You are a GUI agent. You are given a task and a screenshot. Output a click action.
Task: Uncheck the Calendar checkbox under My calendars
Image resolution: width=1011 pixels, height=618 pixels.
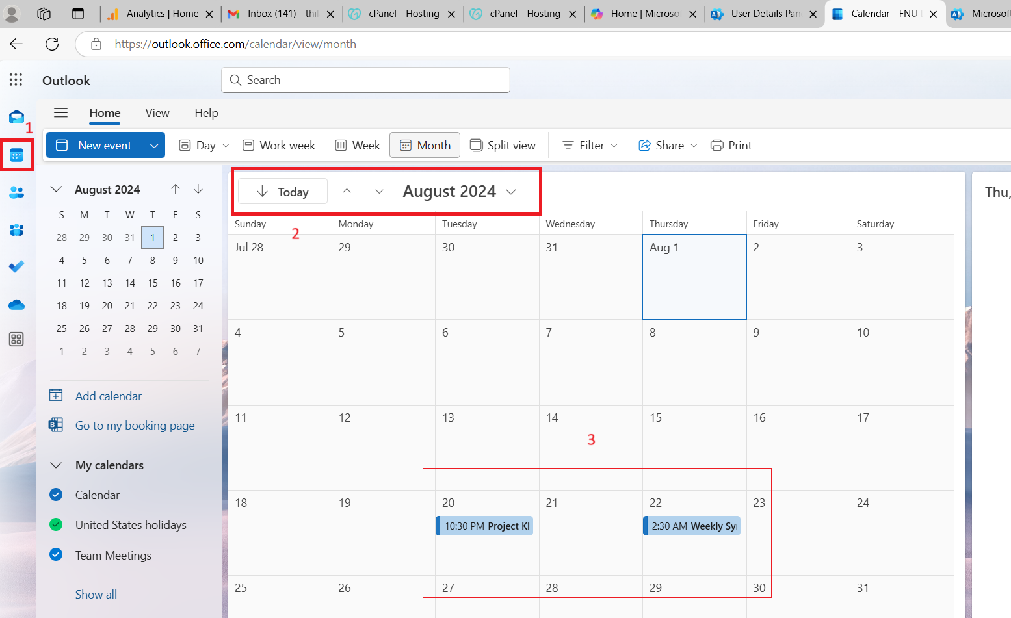[x=56, y=495]
